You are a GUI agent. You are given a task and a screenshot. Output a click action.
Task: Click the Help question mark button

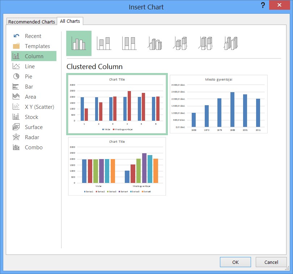tap(263, 5)
